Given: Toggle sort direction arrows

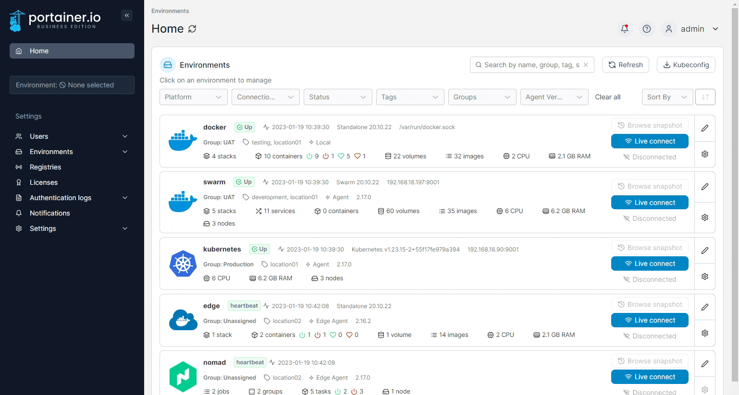Looking at the screenshot, I should [x=705, y=97].
